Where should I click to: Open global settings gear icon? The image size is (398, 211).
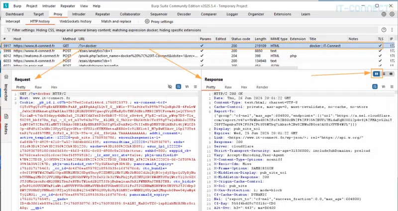tap(392, 14)
